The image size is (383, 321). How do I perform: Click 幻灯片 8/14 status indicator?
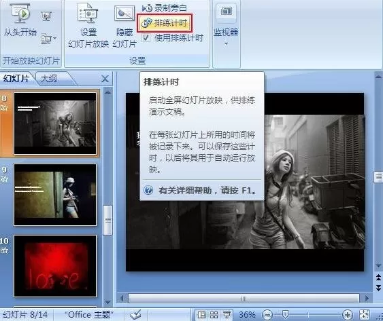click(x=25, y=315)
